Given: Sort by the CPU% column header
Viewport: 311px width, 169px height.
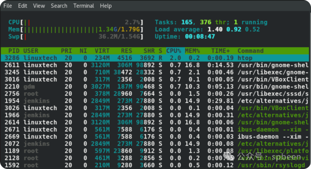Looking at the screenshot, I should [x=174, y=51].
